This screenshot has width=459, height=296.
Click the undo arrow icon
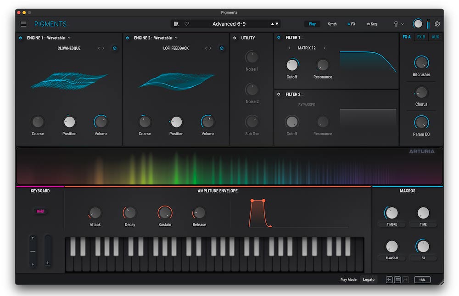[x=389, y=279]
